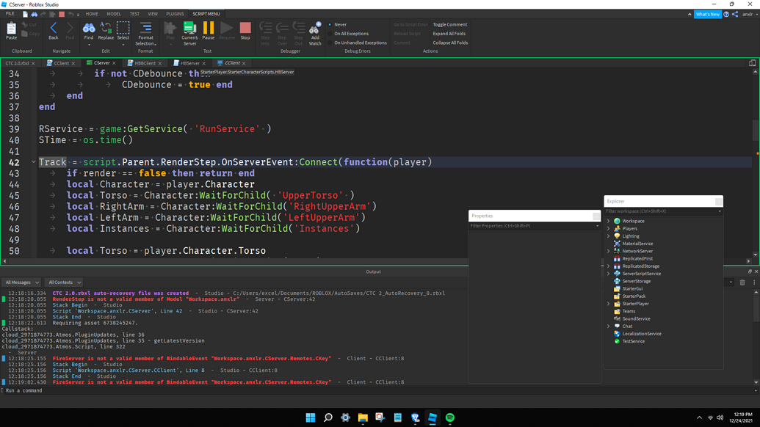Open the Output panel options menu (three dots)

[x=753, y=282]
